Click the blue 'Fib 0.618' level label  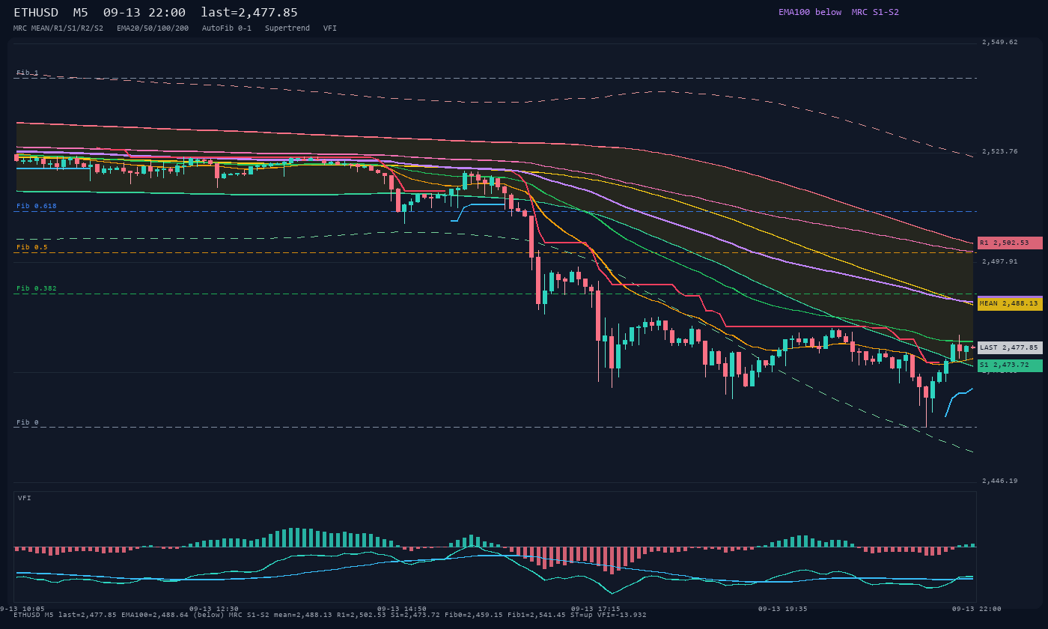coord(37,206)
